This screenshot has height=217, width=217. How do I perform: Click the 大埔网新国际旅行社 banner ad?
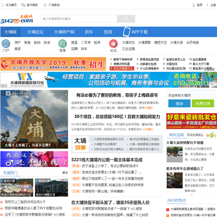(x=108, y=80)
